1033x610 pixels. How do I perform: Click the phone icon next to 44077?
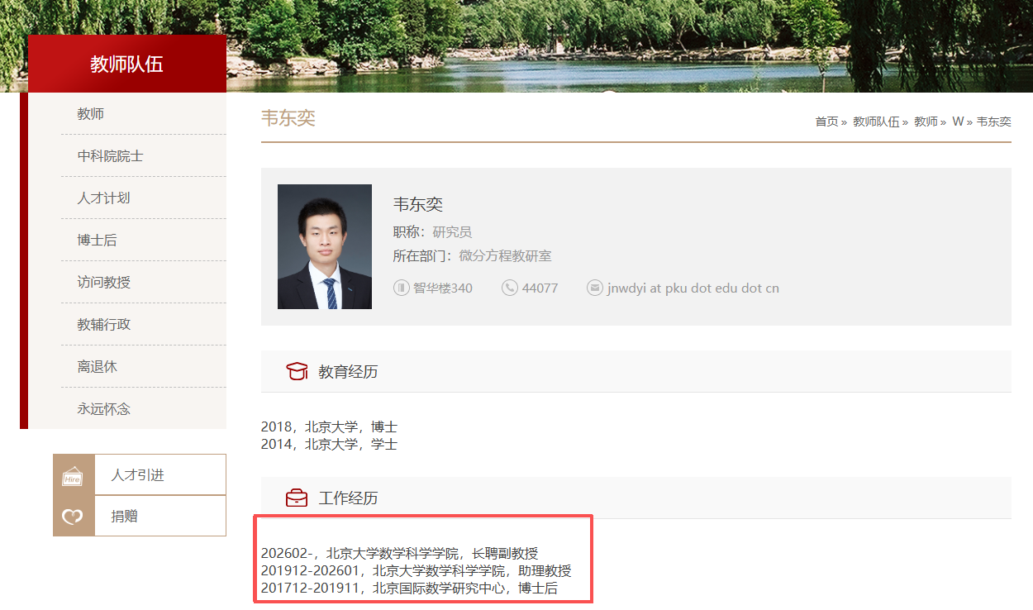pos(509,288)
